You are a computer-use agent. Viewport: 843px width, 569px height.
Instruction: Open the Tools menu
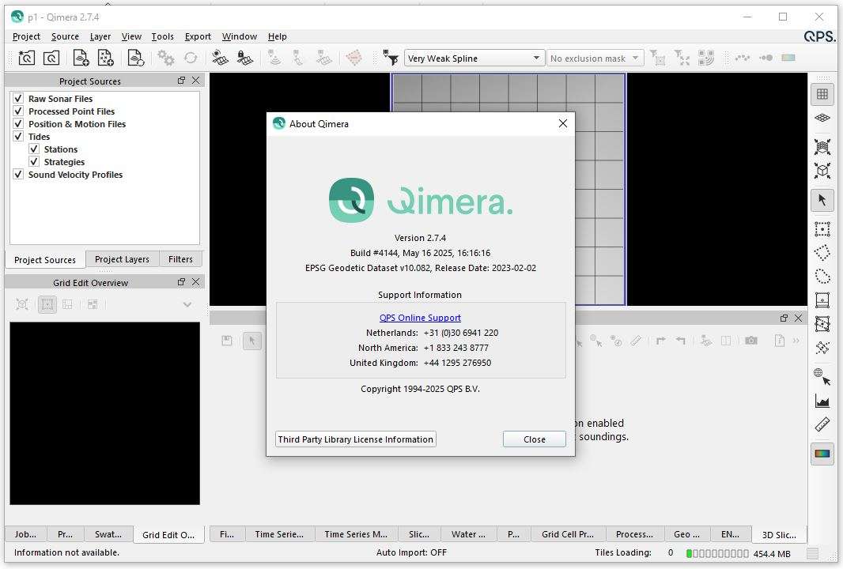[x=162, y=36]
